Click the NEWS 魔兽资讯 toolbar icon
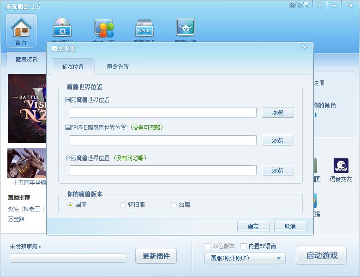Image resolution: width=360 pixels, height=277 pixels. point(144,29)
